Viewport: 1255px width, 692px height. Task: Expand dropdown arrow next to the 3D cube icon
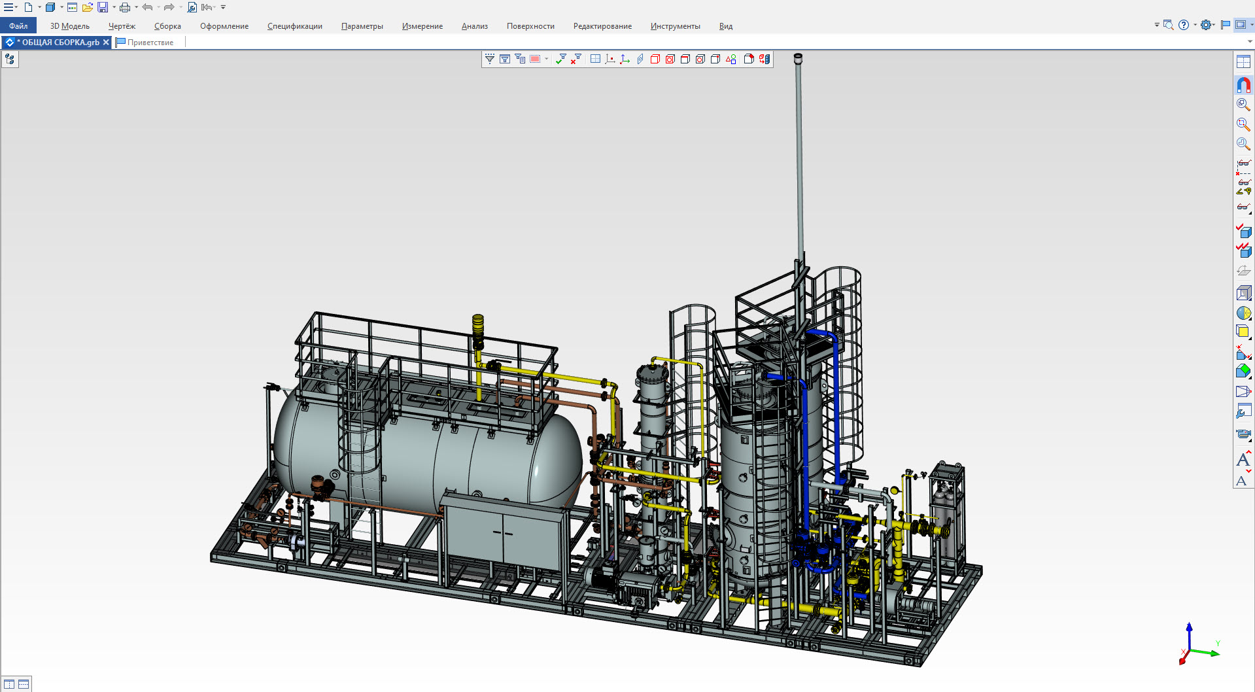tap(61, 7)
